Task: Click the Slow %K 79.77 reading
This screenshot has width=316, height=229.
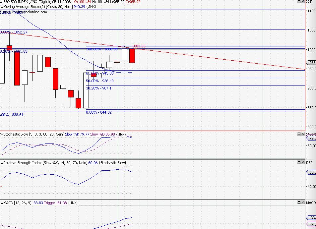Action: tap(77, 134)
